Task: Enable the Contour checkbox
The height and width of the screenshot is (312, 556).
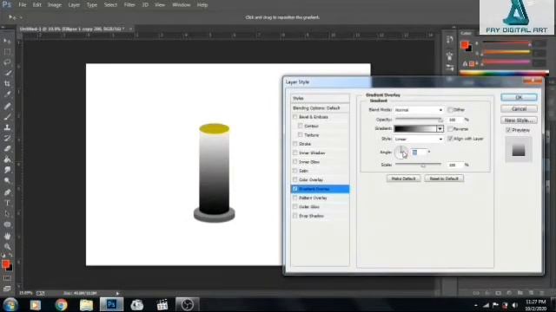Action: pos(301,126)
